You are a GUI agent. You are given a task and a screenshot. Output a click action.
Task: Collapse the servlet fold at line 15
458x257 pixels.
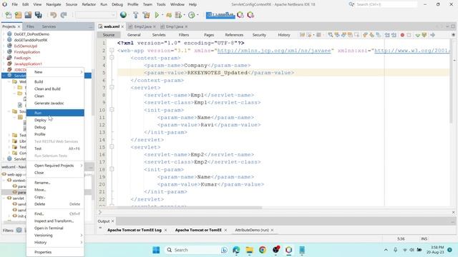pos(112,147)
